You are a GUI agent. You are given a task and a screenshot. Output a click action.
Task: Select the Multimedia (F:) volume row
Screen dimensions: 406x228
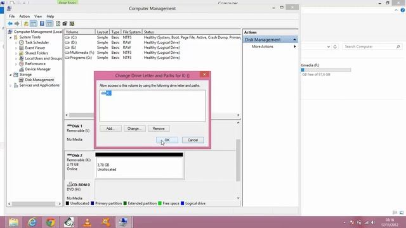pos(153,53)
